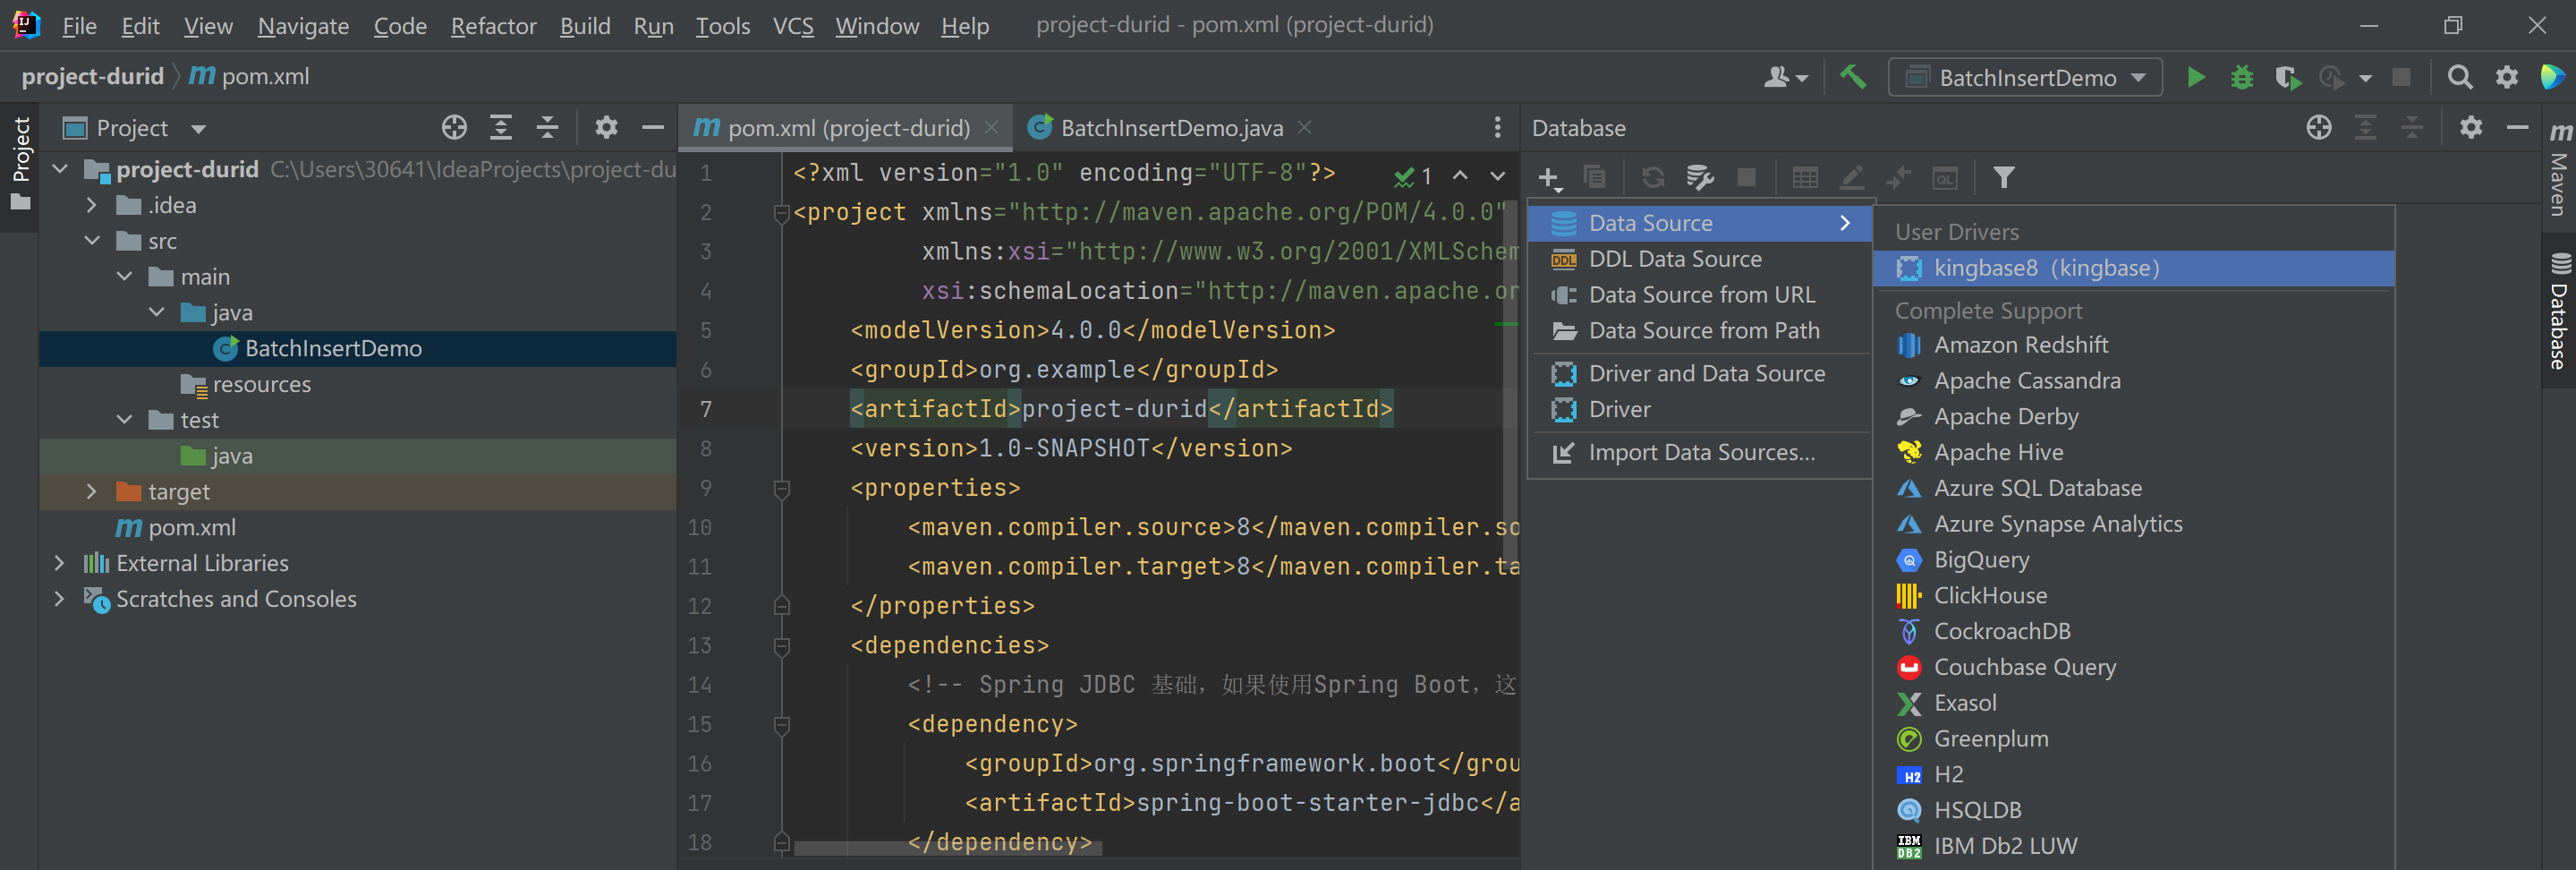Open Database panel settings gear
The image size is (2576, 870).
pos(2471,128)
